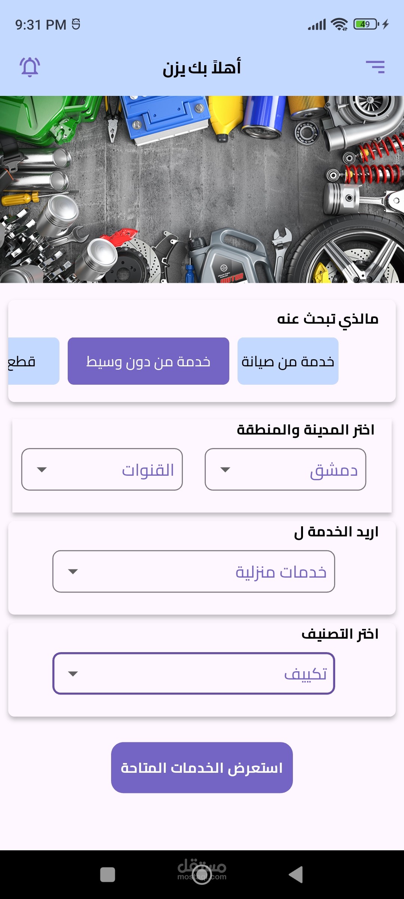Tap the cellular signal strength icon
The width and height of the screenshot is (404, 899).
click(x=317, y=25)
